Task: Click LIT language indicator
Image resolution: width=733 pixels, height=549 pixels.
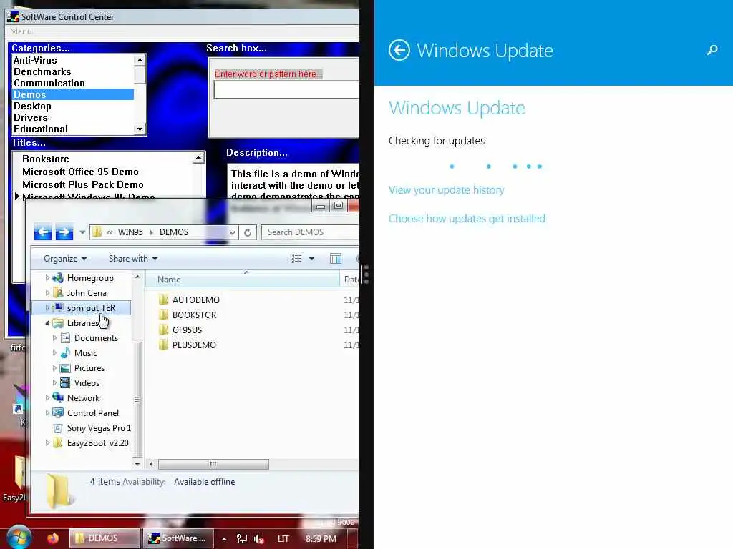Action: [x=283, y=539]
